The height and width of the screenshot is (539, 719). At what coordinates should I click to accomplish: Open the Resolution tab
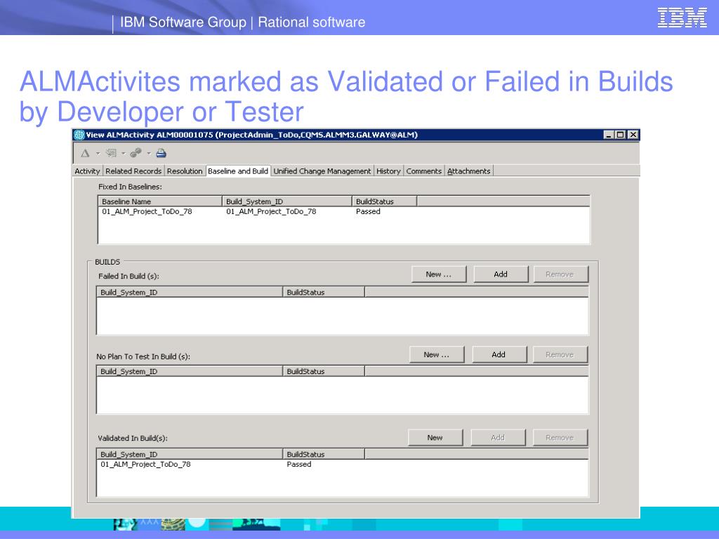(185, 171)
